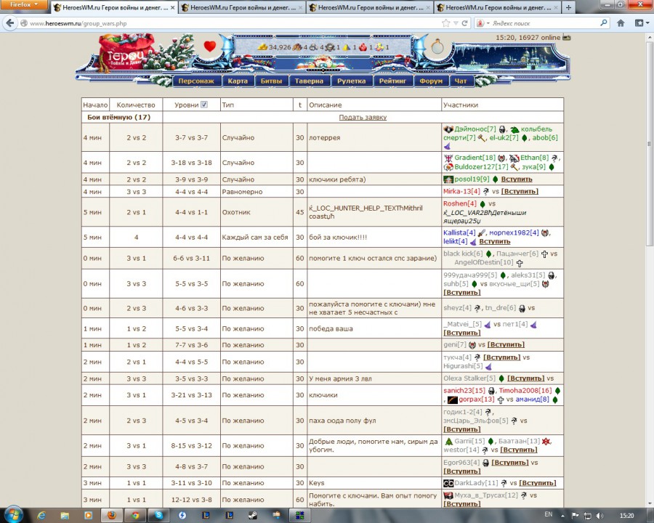The width and height of the screenshot is (654, 523).
Task: Click the faction icon after Mirka-13[4]
Action: [486, 192]
